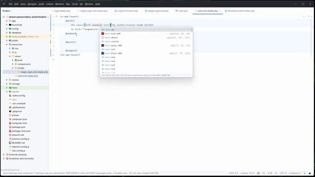The width and height of the screenshot is (315, 177).
Task: Click the project panel horizontal scrollbar
Action: click(x=10, y=170)
